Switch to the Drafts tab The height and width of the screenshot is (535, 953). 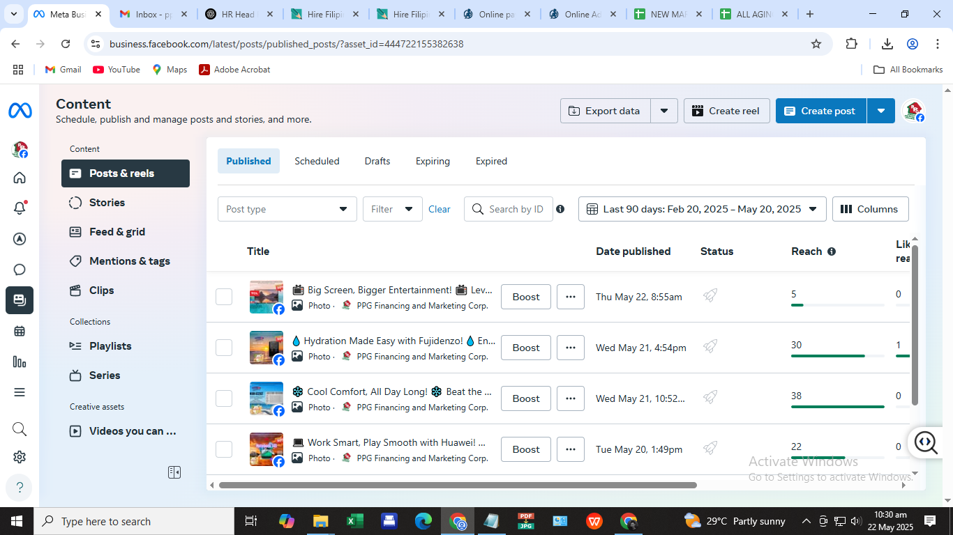377,161
